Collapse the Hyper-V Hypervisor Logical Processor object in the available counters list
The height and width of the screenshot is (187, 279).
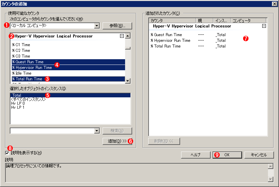(122, 36)
